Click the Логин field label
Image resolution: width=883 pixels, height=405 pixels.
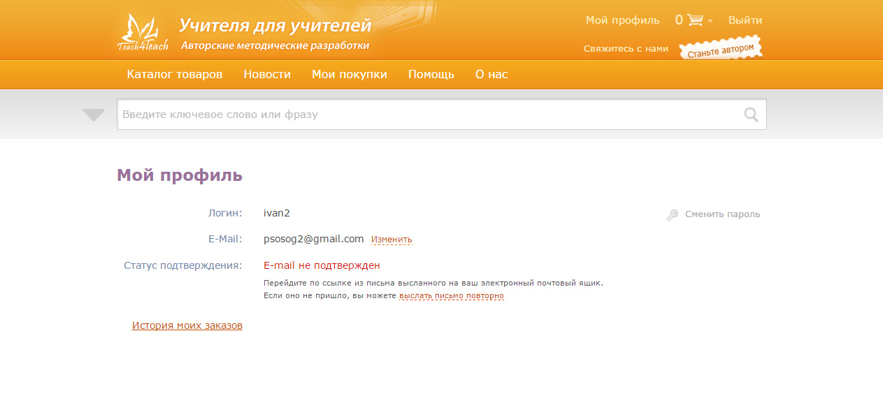(225, 212)
